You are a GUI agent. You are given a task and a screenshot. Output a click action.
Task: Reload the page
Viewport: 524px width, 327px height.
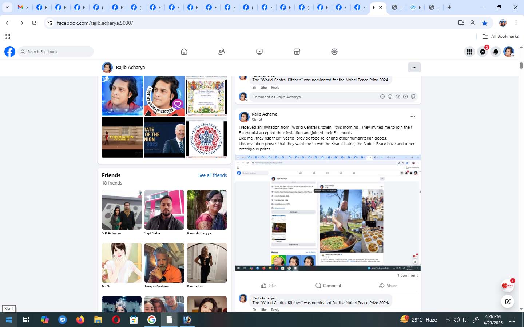click(x=34, y=23)
